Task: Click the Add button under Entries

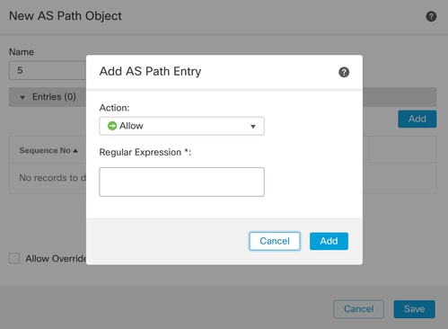Action: pyautogui.click(x=417, y=119)
